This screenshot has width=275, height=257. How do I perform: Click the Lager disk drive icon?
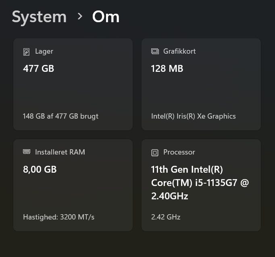click(x=27, y=52)
